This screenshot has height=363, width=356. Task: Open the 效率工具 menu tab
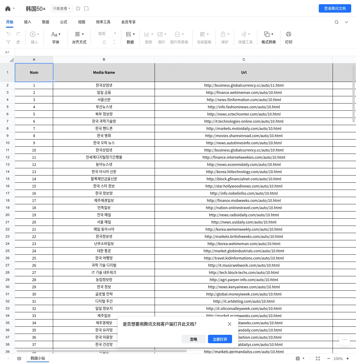(x=103, y=22)
